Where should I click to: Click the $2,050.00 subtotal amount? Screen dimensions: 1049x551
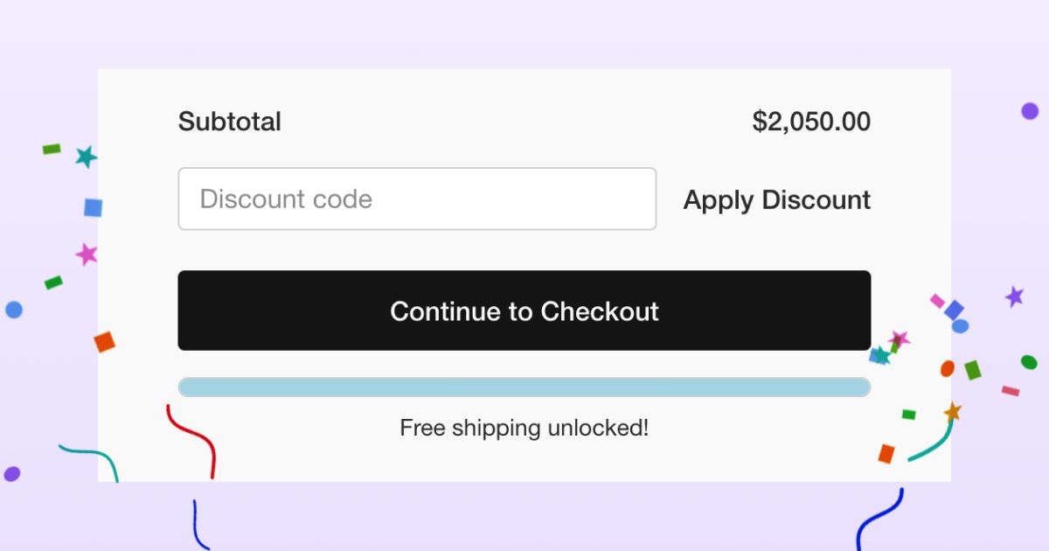tap(811, 122)
